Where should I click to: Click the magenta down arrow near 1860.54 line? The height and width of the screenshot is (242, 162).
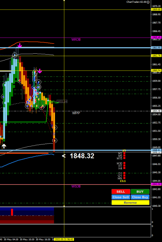(x=40, y=71)
